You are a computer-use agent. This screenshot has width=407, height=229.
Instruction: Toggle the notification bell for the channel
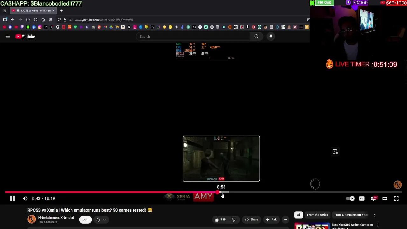(98, 219)
